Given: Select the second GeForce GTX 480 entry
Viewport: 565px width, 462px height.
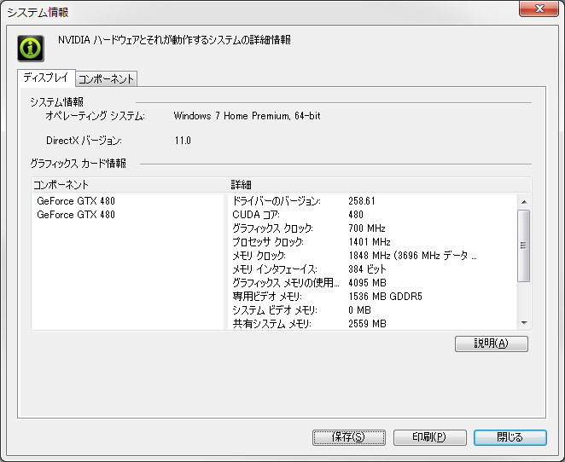Looking at the screenshot, I should (x=76, y=215).
